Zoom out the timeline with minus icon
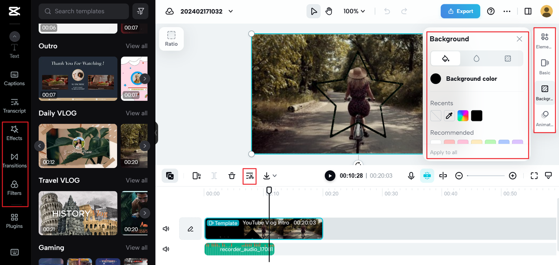This screenshot has width=559, height=265. [459, 176]
